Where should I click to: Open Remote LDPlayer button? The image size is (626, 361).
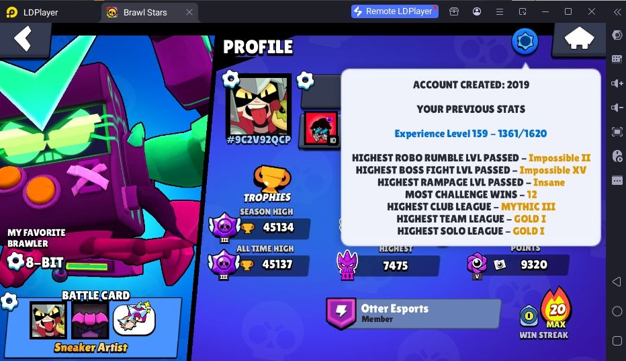point(394,11)
